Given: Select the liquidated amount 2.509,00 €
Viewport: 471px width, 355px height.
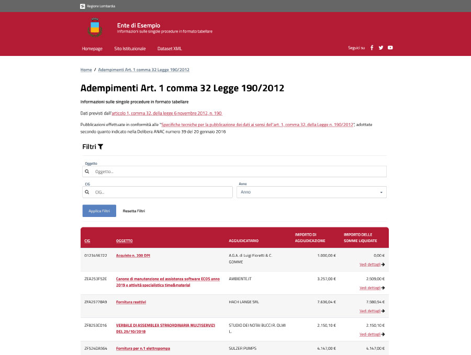Looking at the screenshot, I should 375,279.
